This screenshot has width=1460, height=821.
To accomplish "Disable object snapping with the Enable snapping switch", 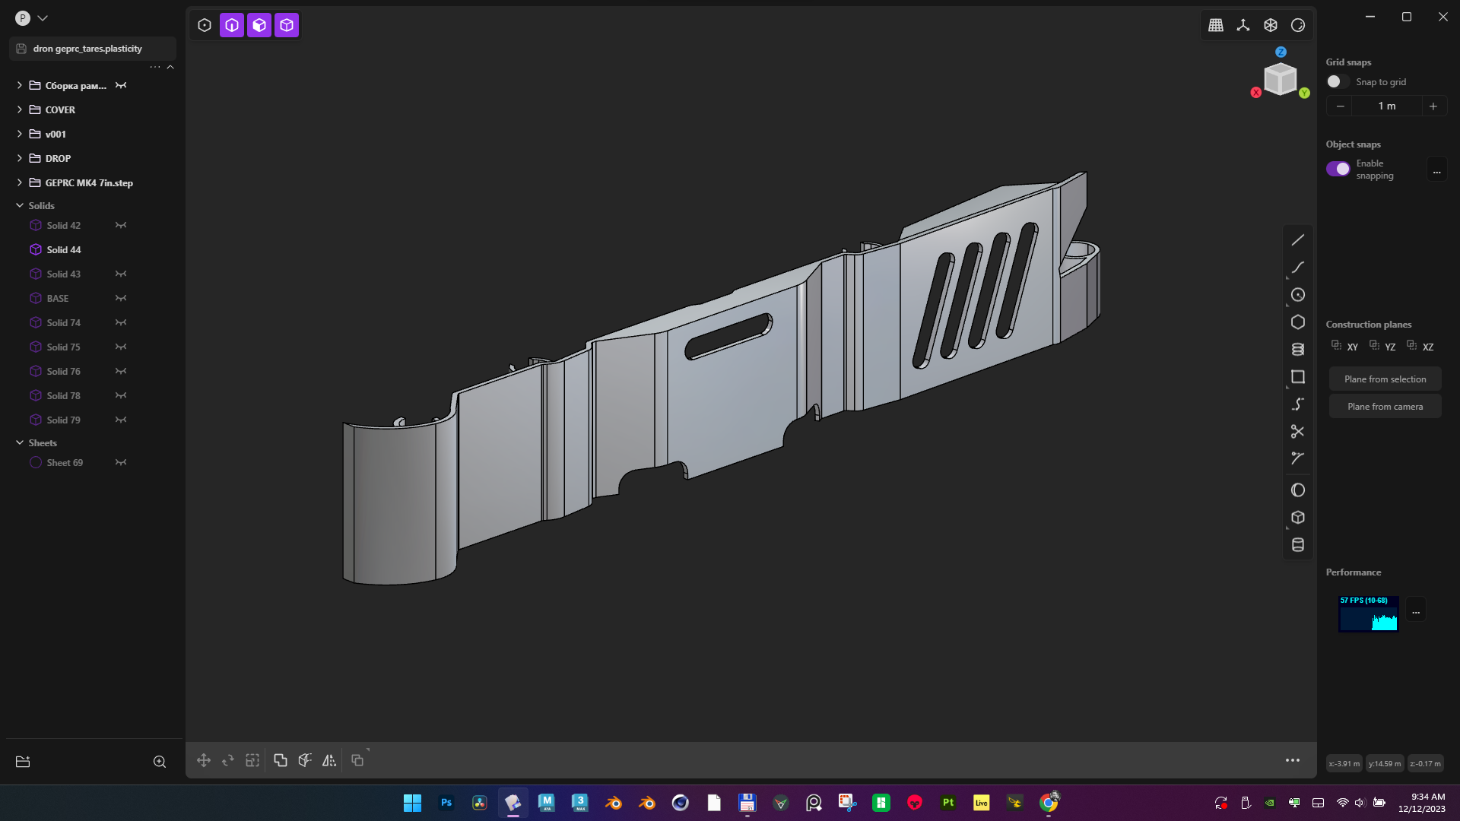I will [x=1338, y=169].
